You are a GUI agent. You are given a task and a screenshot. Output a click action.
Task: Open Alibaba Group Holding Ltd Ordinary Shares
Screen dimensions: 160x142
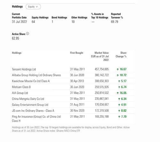point(36,75)
